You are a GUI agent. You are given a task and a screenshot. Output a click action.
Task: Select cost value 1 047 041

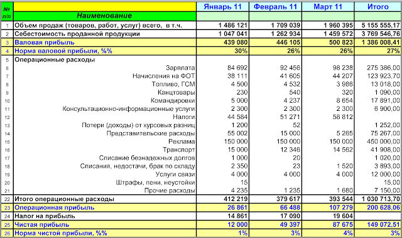pos(233,34)
